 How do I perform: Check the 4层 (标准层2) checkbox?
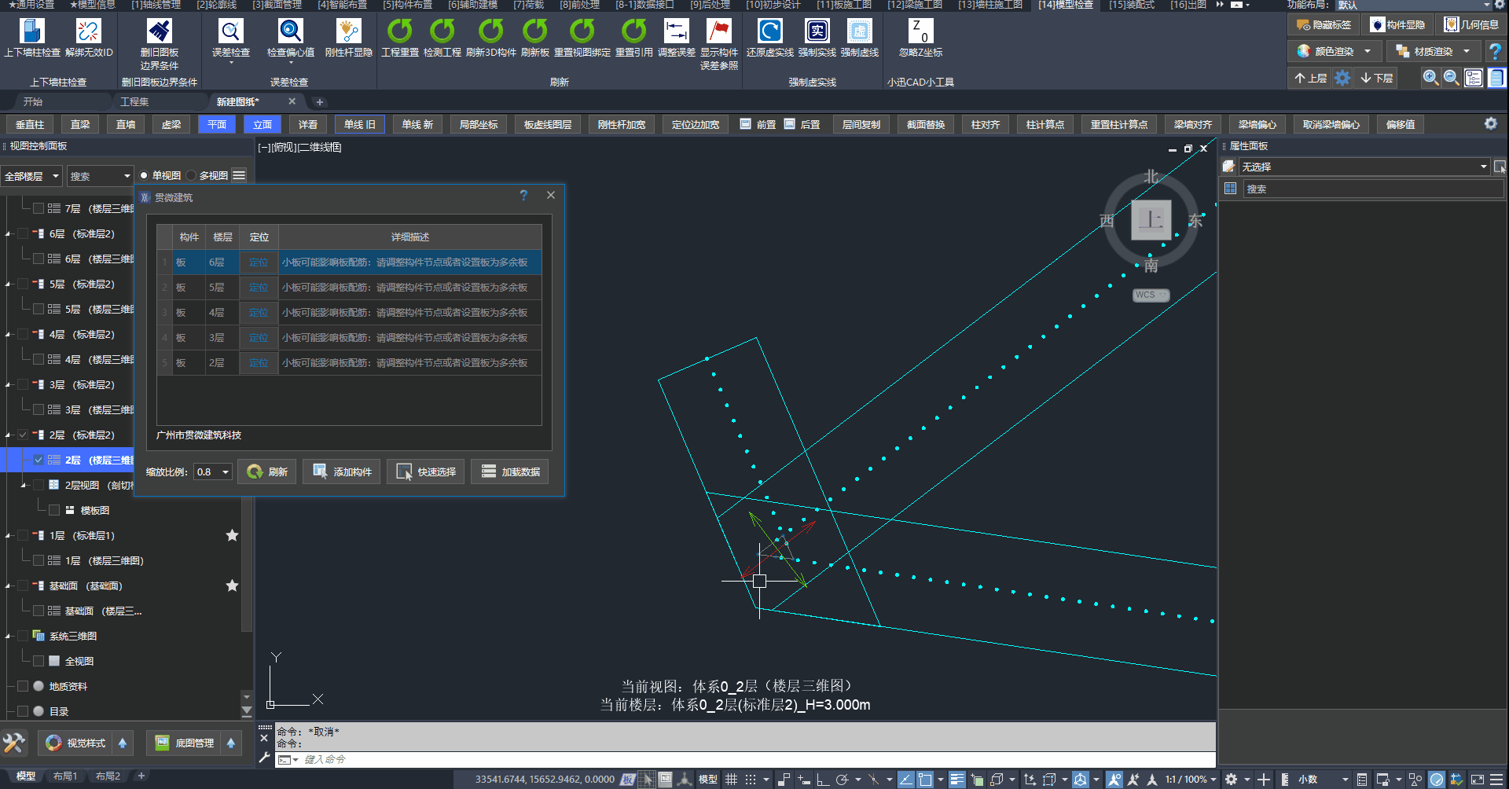click(23, 334)
